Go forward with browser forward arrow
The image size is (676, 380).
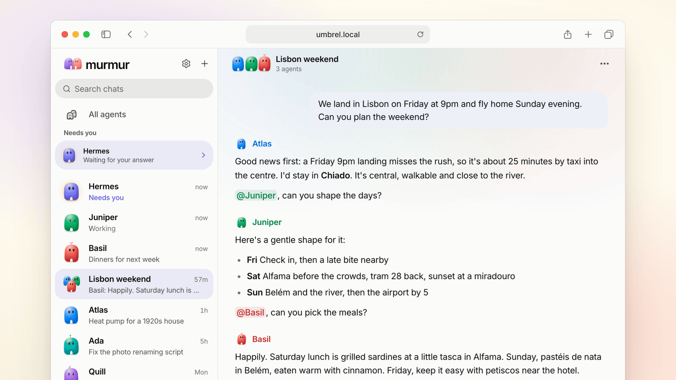pos(146,34)
